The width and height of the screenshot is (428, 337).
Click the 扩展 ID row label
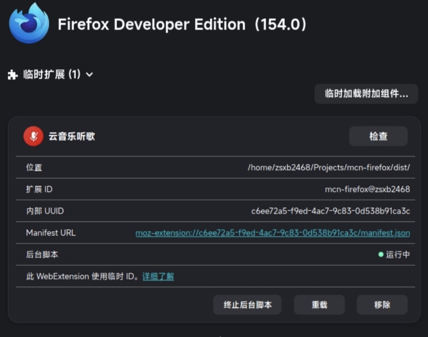(39, 189)
